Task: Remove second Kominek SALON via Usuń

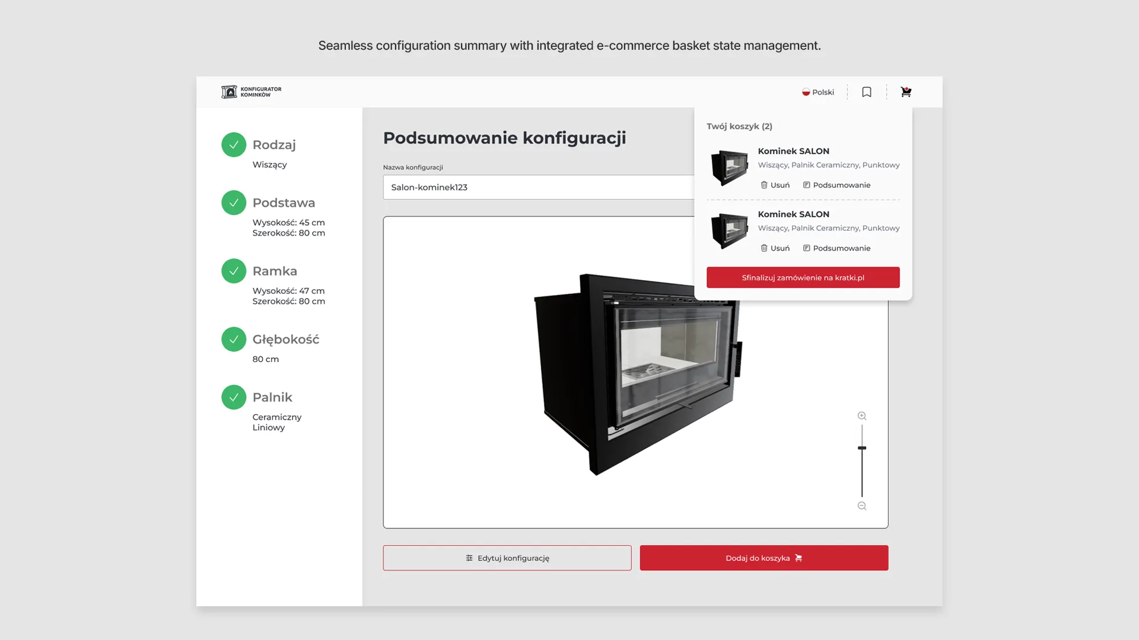Action: [775, 248]
